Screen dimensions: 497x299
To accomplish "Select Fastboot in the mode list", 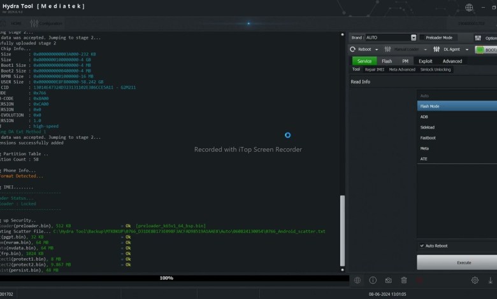I will coord(428,137).
